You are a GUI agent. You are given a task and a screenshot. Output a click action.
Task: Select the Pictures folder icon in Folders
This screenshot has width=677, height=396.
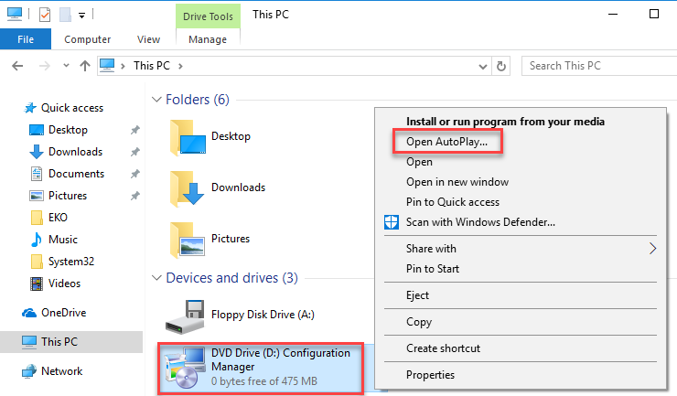pos(188,240)
